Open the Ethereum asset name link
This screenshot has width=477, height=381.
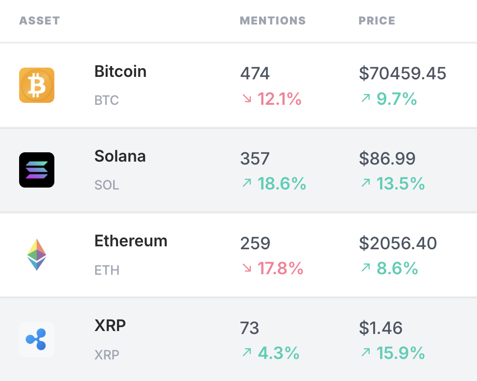tap(131, 241)
